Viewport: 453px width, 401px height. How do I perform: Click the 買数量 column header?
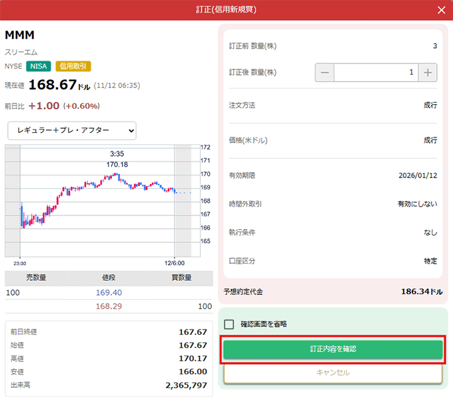pyautogui.click(x=181, y=278)
